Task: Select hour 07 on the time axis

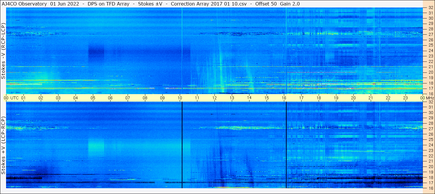Action: click(x=128, y=98)
